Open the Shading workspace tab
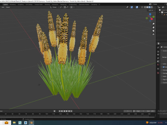The width and height of the screenshot is (167, 125). click(x=47, y=5)
